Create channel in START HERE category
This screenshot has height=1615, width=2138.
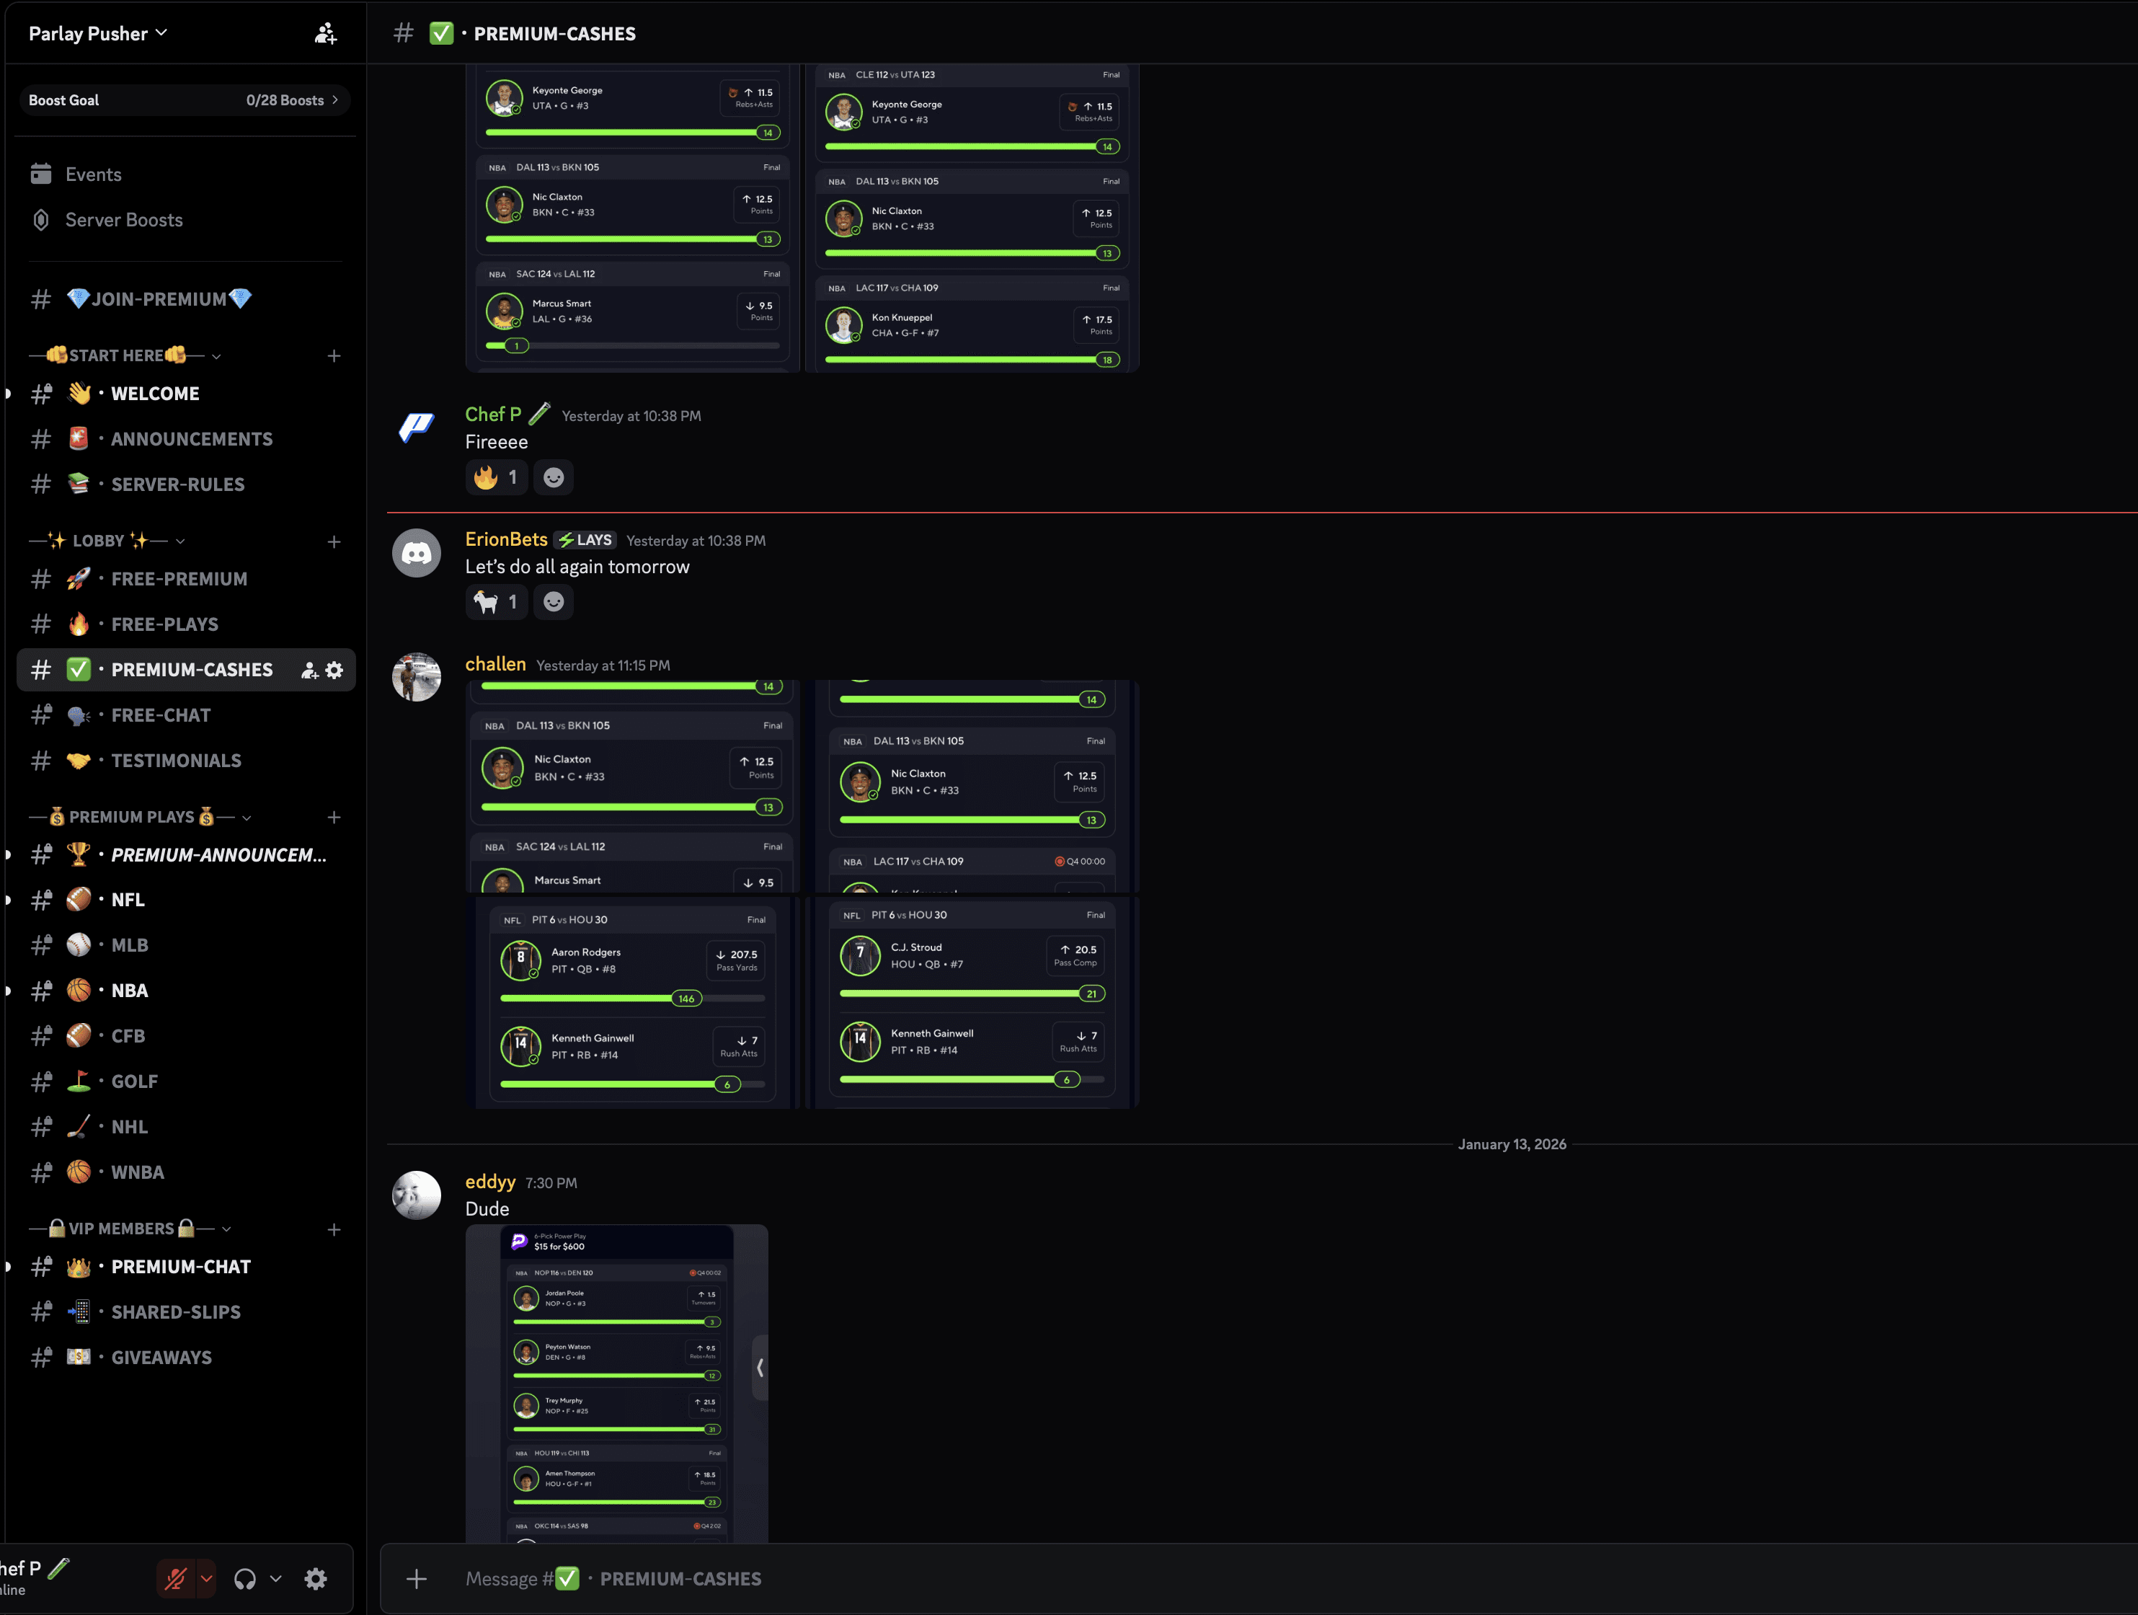[334, 355]
